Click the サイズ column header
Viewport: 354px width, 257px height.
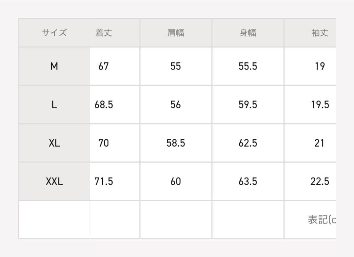pyautogui.click(x=54, y=33)
